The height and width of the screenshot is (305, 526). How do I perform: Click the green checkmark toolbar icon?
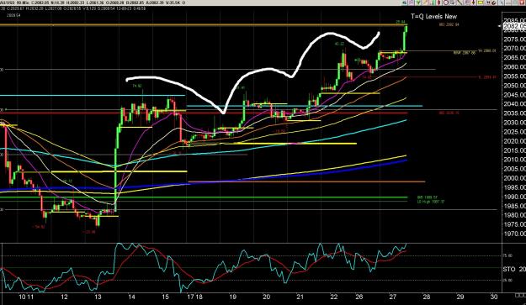(418, 3)
